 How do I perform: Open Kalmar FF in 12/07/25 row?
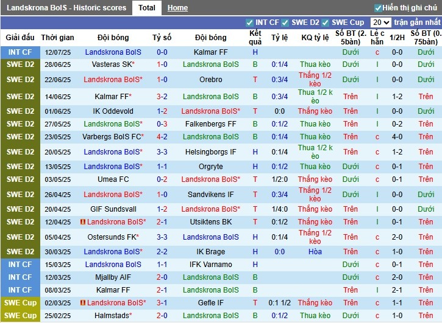click(x=210, y=52)
